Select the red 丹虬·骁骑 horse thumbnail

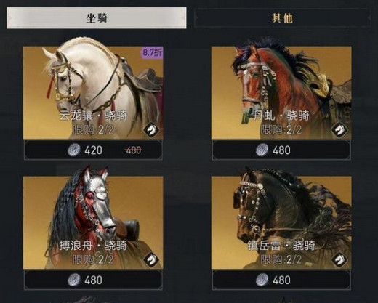(x=281, y=93)
